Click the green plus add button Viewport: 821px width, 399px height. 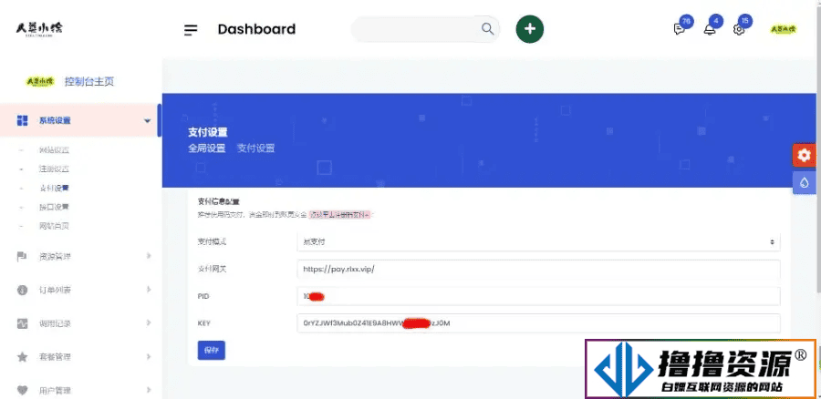click(529, 29)
